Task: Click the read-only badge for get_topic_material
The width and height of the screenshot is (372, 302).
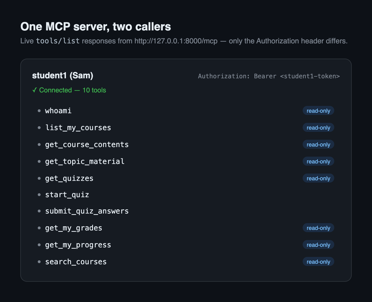Action: pyautogui.click(x=318, y=161)
